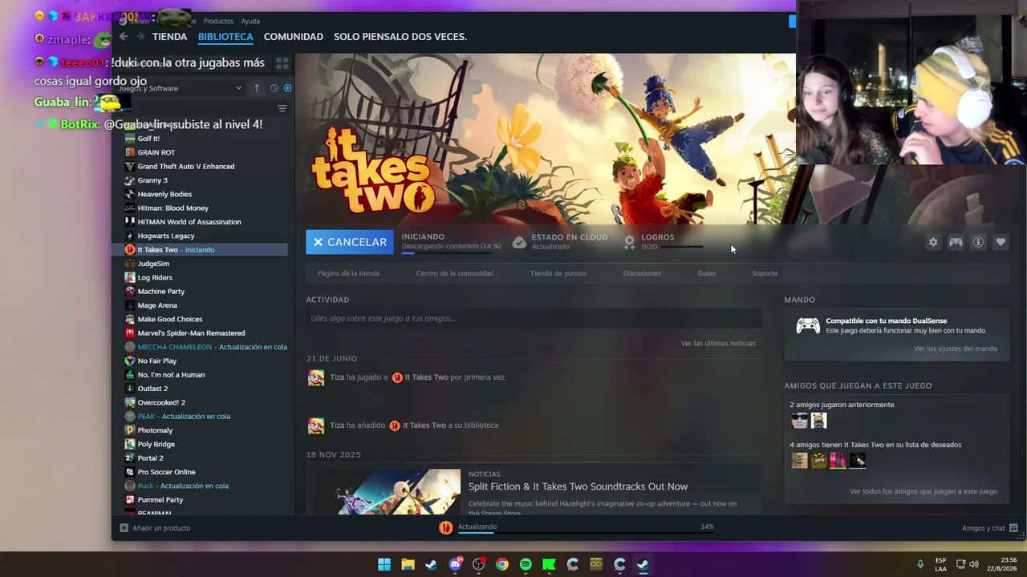The width and height of the screenshot is (1027, 577).
Task: Open Discusiones link
Action: point(642,273)
